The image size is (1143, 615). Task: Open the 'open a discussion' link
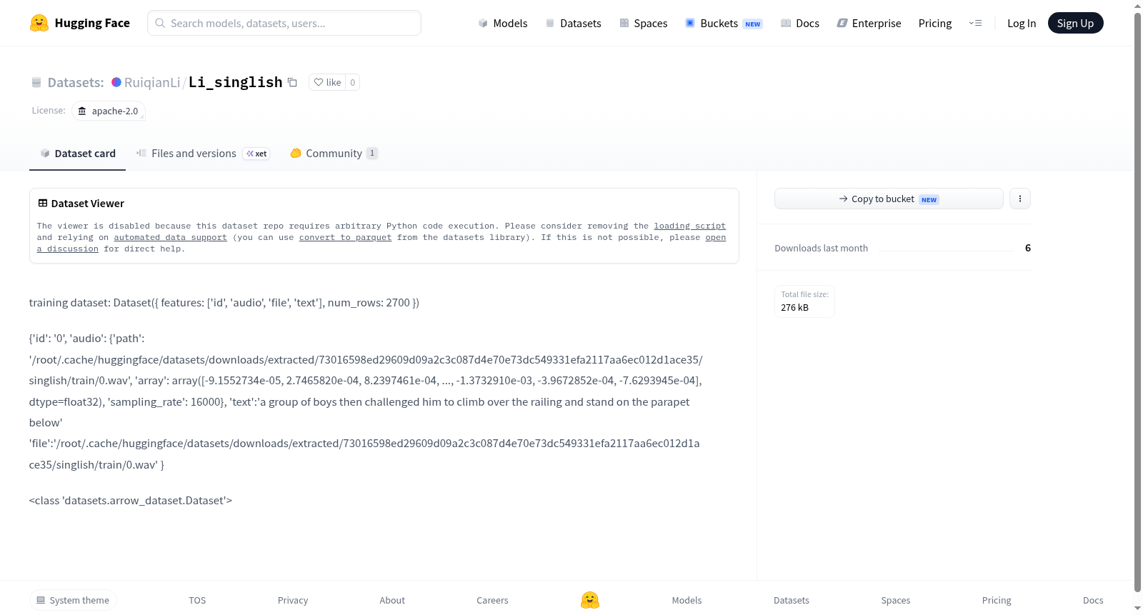(715, 237)
